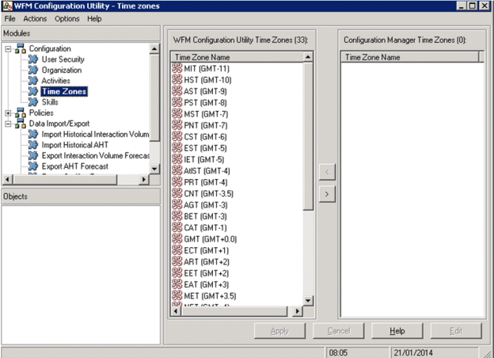494x358 pixels.
Task: Expand the Policies tree node
Action: (x=8, y=113)
